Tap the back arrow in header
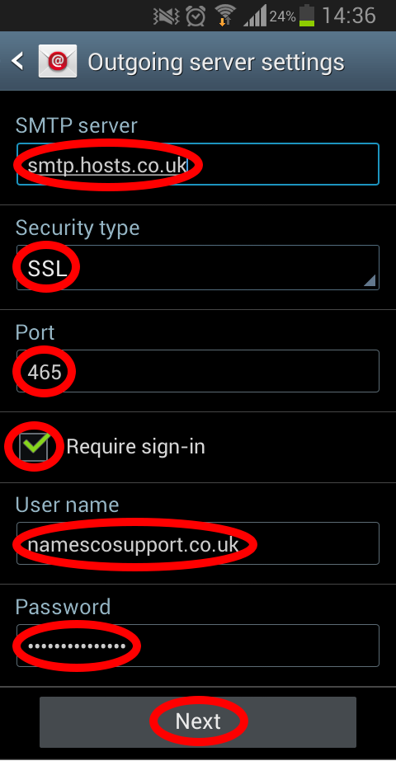 (x=17, y=62)
